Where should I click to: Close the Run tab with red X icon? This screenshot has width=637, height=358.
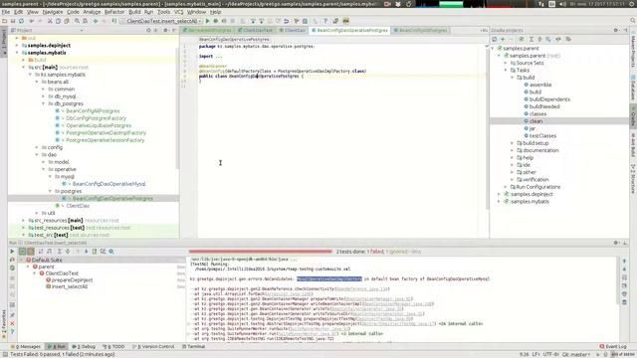click(12, 323)
